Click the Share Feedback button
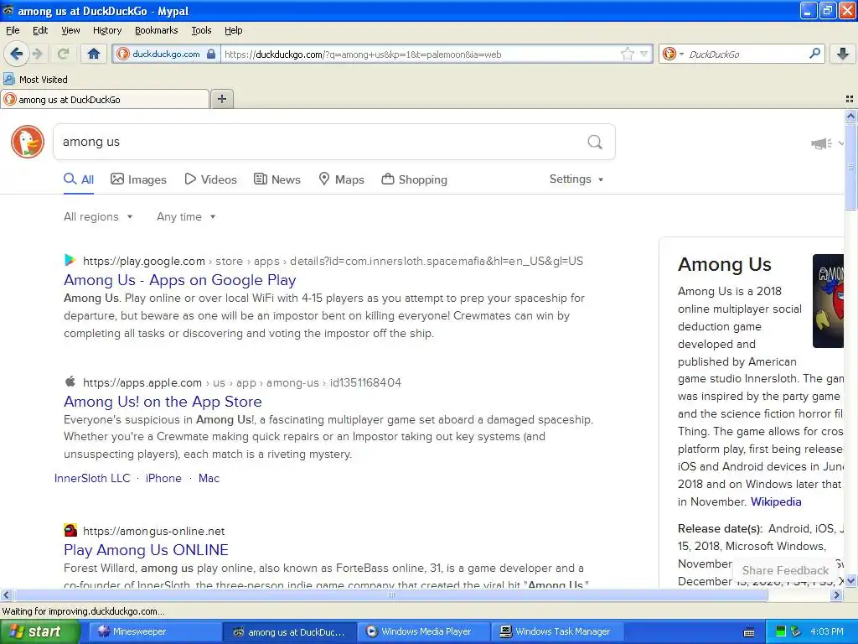Viewport: 858px width, 644px height. [785, 570]
